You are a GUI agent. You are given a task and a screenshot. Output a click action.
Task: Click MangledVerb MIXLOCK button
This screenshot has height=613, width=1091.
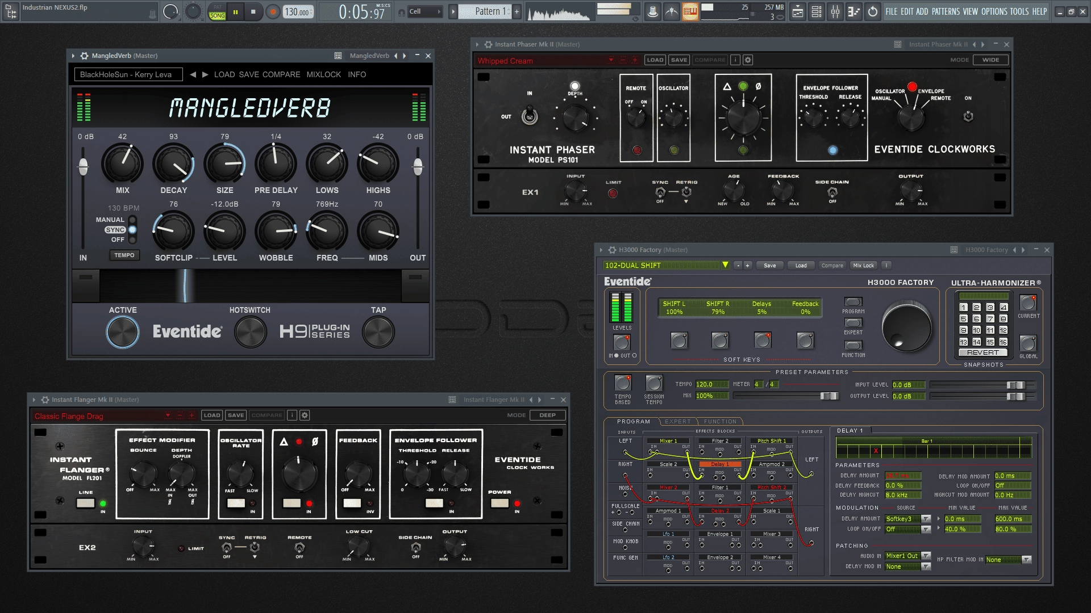click(324, 74)
